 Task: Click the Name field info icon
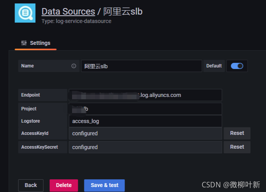click(74, 66)
